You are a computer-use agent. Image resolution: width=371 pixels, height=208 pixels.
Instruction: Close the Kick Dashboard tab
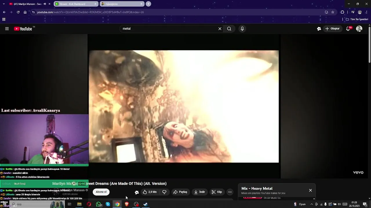[x=95, y=4]
